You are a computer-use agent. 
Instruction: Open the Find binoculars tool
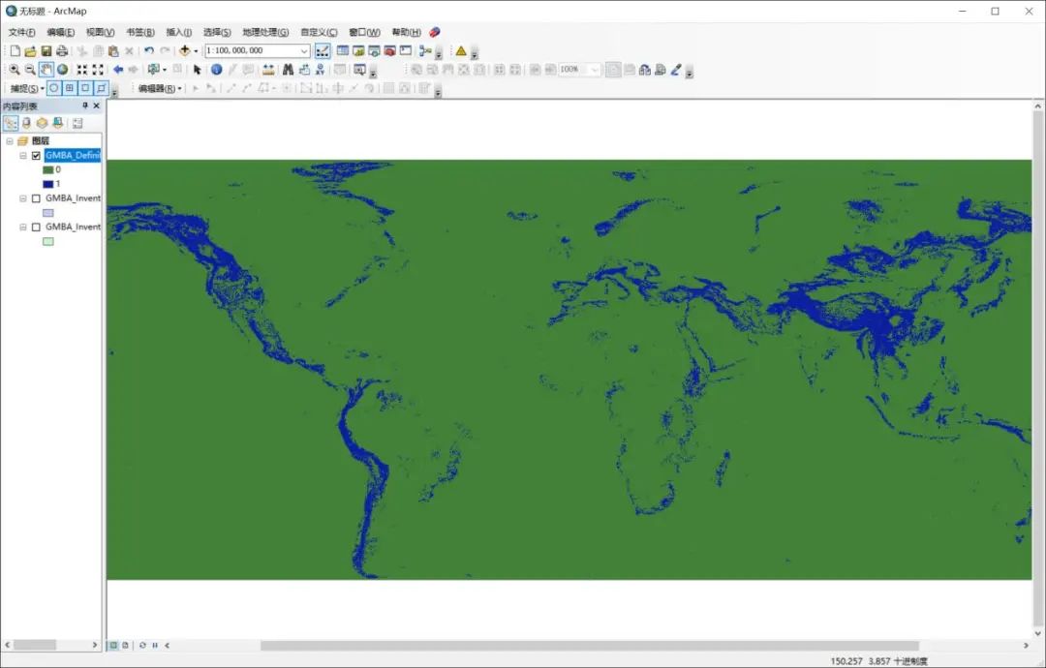289,70
